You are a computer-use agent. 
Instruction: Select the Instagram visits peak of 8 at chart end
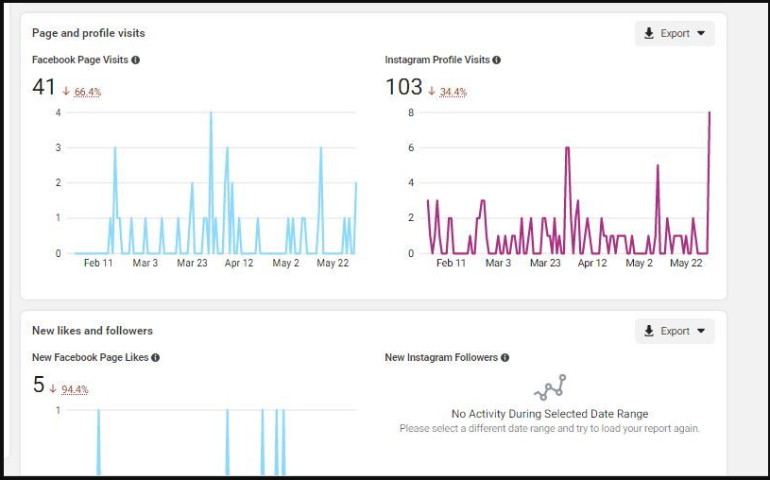pyautogui.click(x=710, y=113)
